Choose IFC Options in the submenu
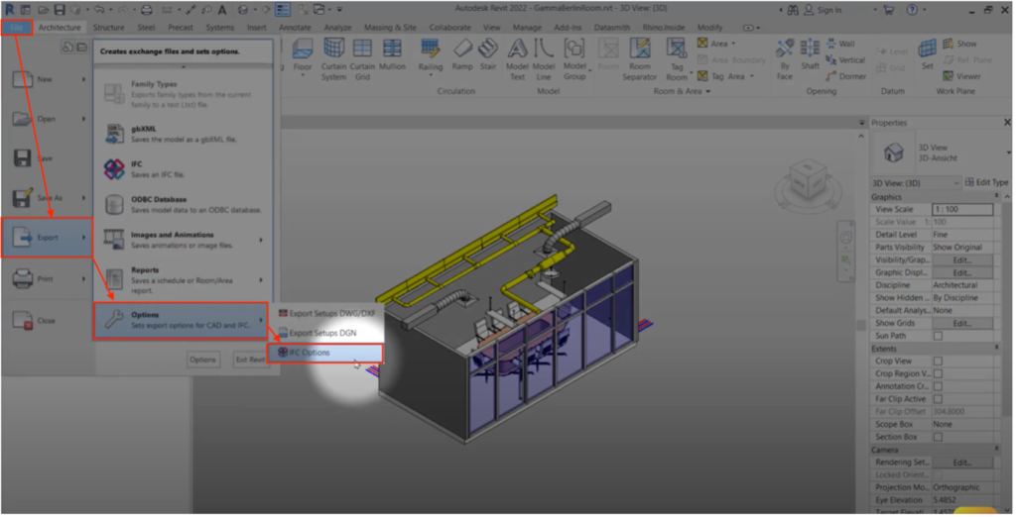 (324, 353)
